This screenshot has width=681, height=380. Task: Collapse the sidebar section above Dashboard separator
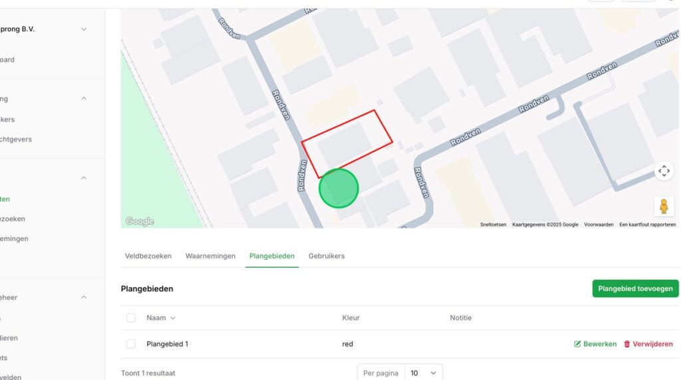[84, 98]
